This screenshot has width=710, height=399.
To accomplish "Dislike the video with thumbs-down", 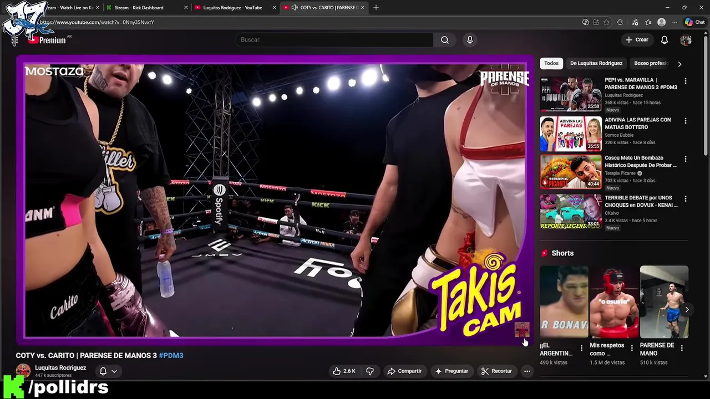I will 370,371.
